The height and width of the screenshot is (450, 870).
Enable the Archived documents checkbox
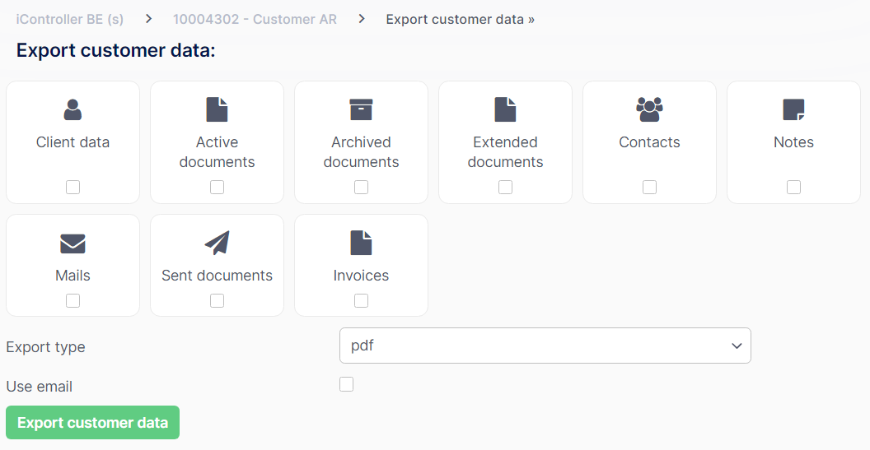[x=361, y=188]
